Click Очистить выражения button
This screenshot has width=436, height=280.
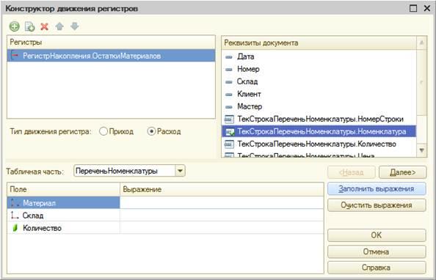377,205
